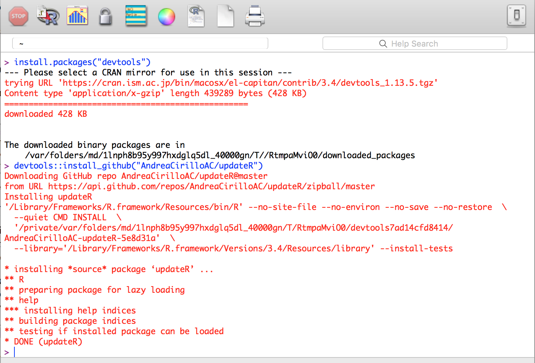The width and height of the screenshot is (535, 363).
Task: Click the '** help' output line
Action: 21,300
